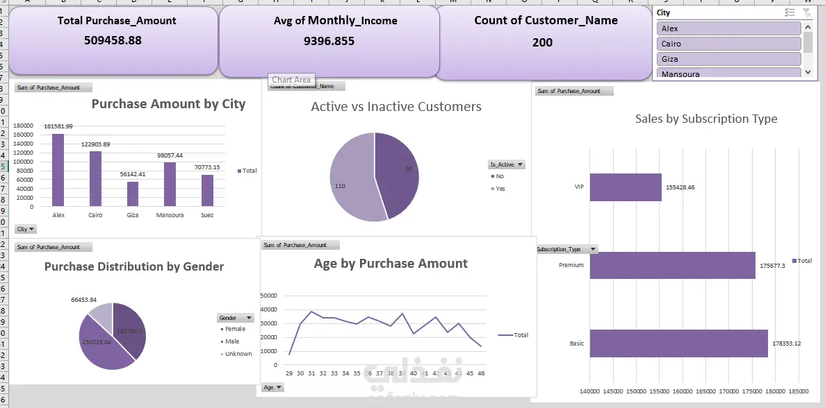Toggle the Giza slicer item
The height and width of the screenshot is (408, 825).
click(x=728, y=59)
